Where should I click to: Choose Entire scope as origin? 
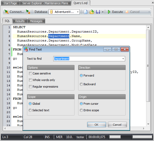coord(81,110)
